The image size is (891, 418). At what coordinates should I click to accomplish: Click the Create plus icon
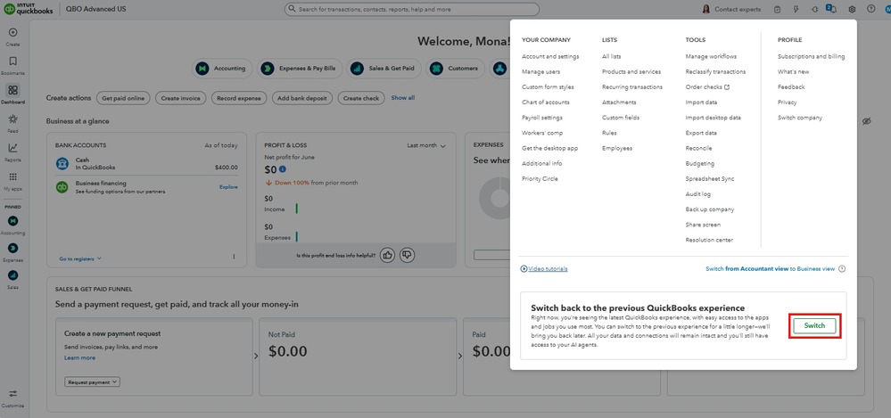12,36
